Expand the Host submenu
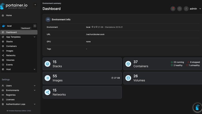The image size is (202, 114). coord(35,69)
